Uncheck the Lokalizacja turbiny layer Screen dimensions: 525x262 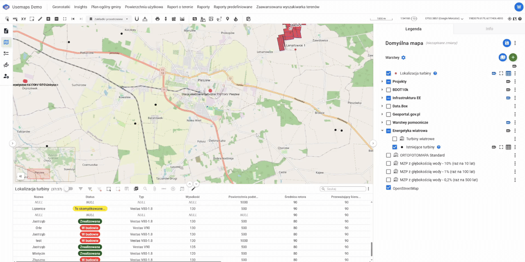click(x=388, y=73)
